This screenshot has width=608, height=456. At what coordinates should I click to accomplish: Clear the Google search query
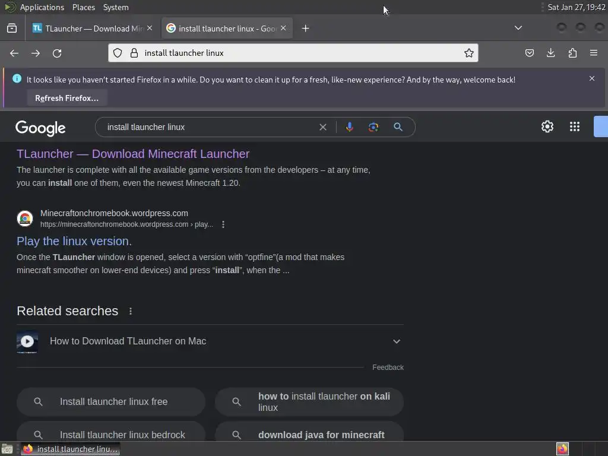pyautogui.click(x=322, y=127)
